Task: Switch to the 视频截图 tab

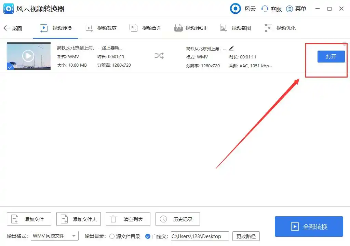Action: (x=235, y=28)
